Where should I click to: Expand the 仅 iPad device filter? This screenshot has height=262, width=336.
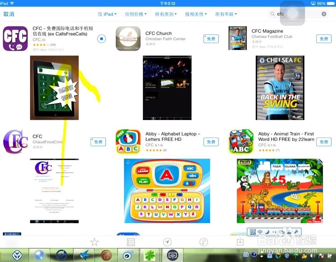[107, 14]
